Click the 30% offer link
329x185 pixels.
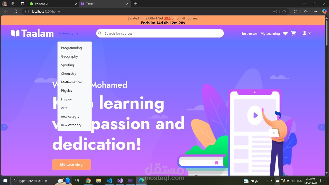167,18
